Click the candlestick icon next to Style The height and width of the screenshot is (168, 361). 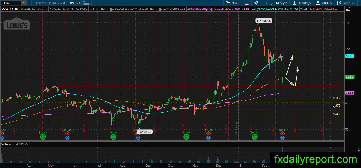[x=277, y=3]
